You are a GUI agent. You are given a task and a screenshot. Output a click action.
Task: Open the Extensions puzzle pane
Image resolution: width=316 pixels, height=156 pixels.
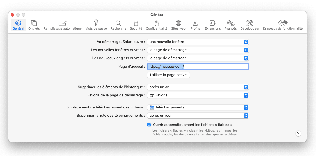click(213, 25)
